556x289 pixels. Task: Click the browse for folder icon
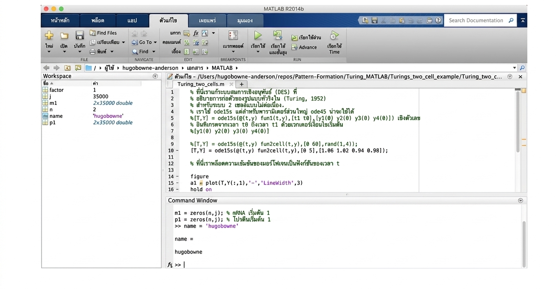click(x=78, y=68)
